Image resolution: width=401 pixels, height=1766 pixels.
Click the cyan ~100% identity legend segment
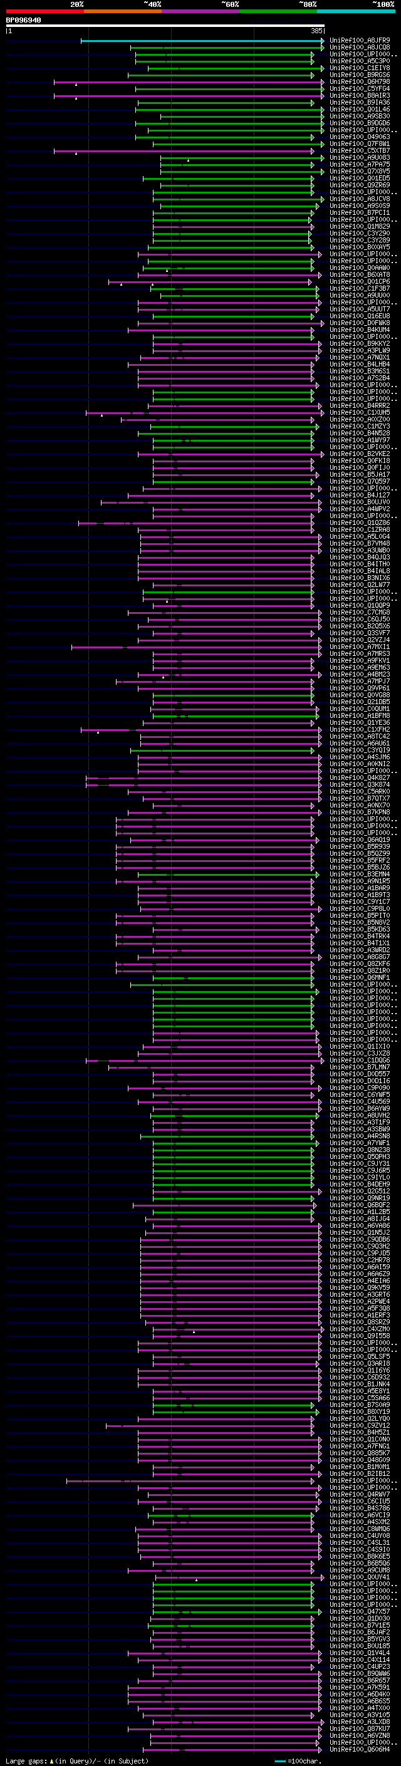356,12
